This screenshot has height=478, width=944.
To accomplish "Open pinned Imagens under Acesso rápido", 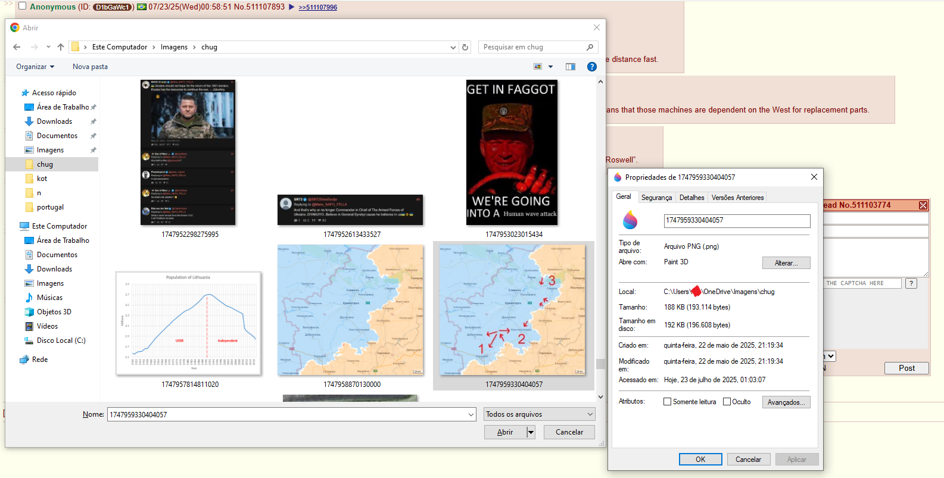I will 50,150.
